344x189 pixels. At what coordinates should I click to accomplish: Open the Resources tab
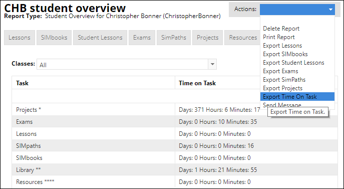(243, 38)
